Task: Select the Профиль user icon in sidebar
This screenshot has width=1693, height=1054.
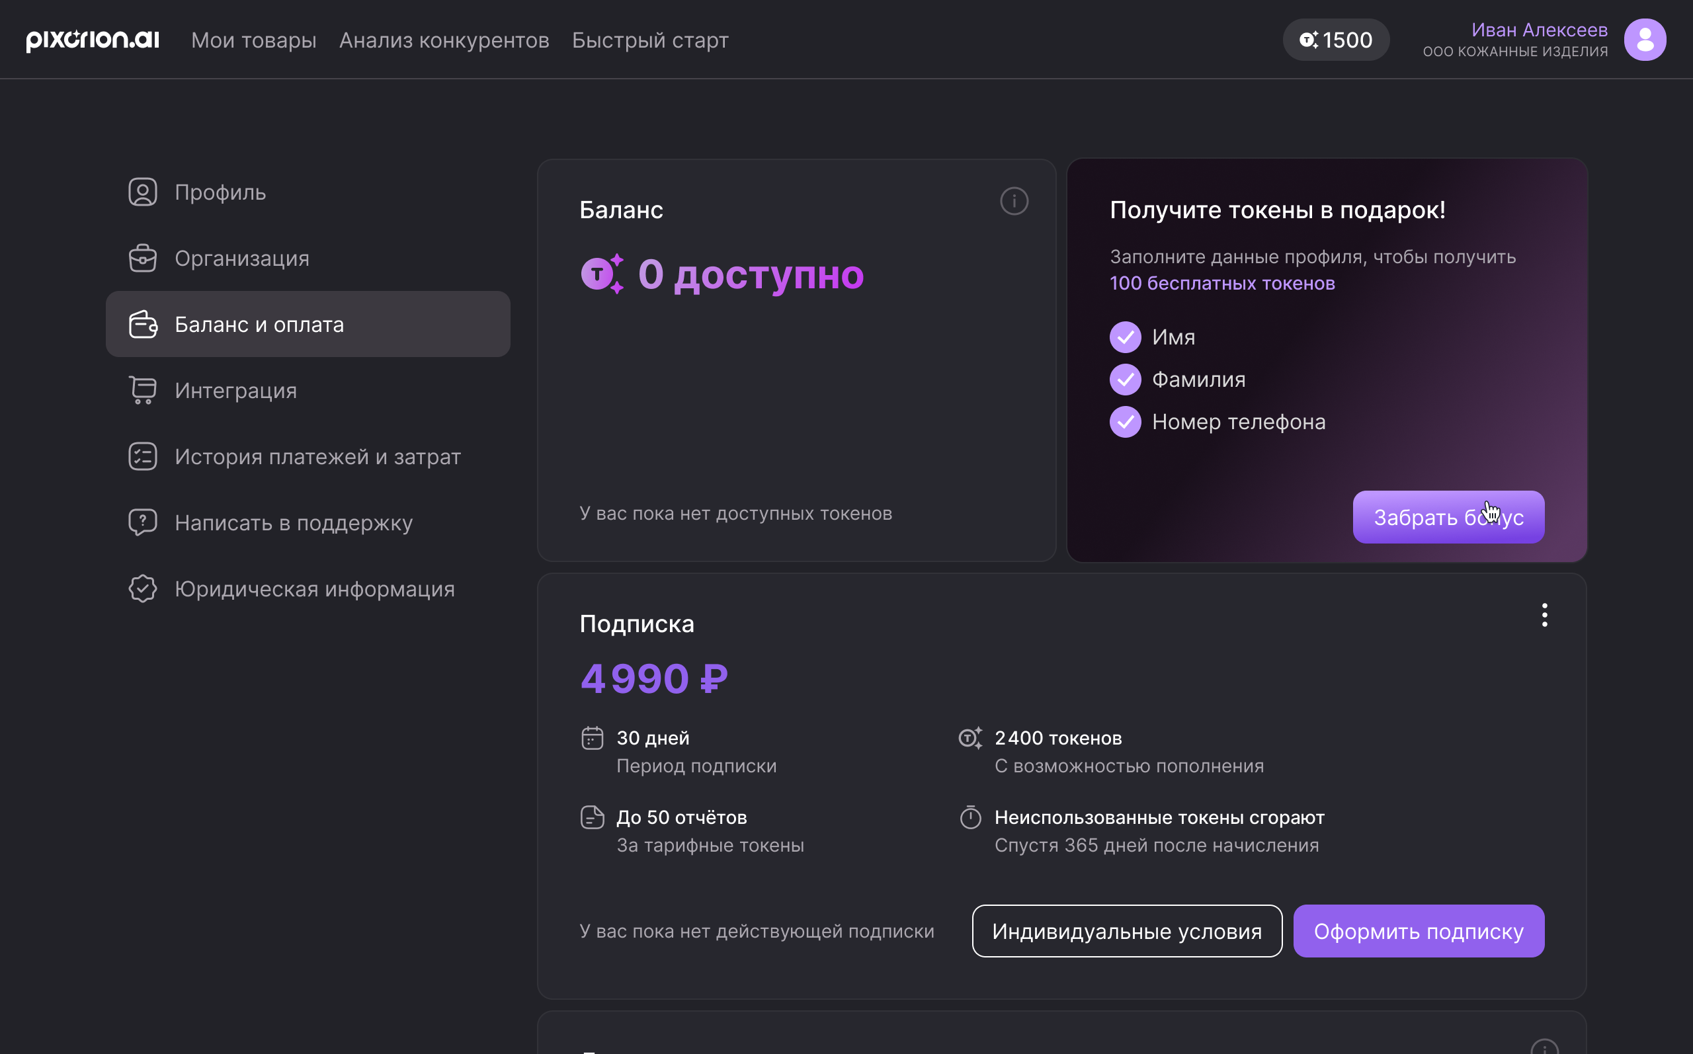Action: [x=143, y=192]
